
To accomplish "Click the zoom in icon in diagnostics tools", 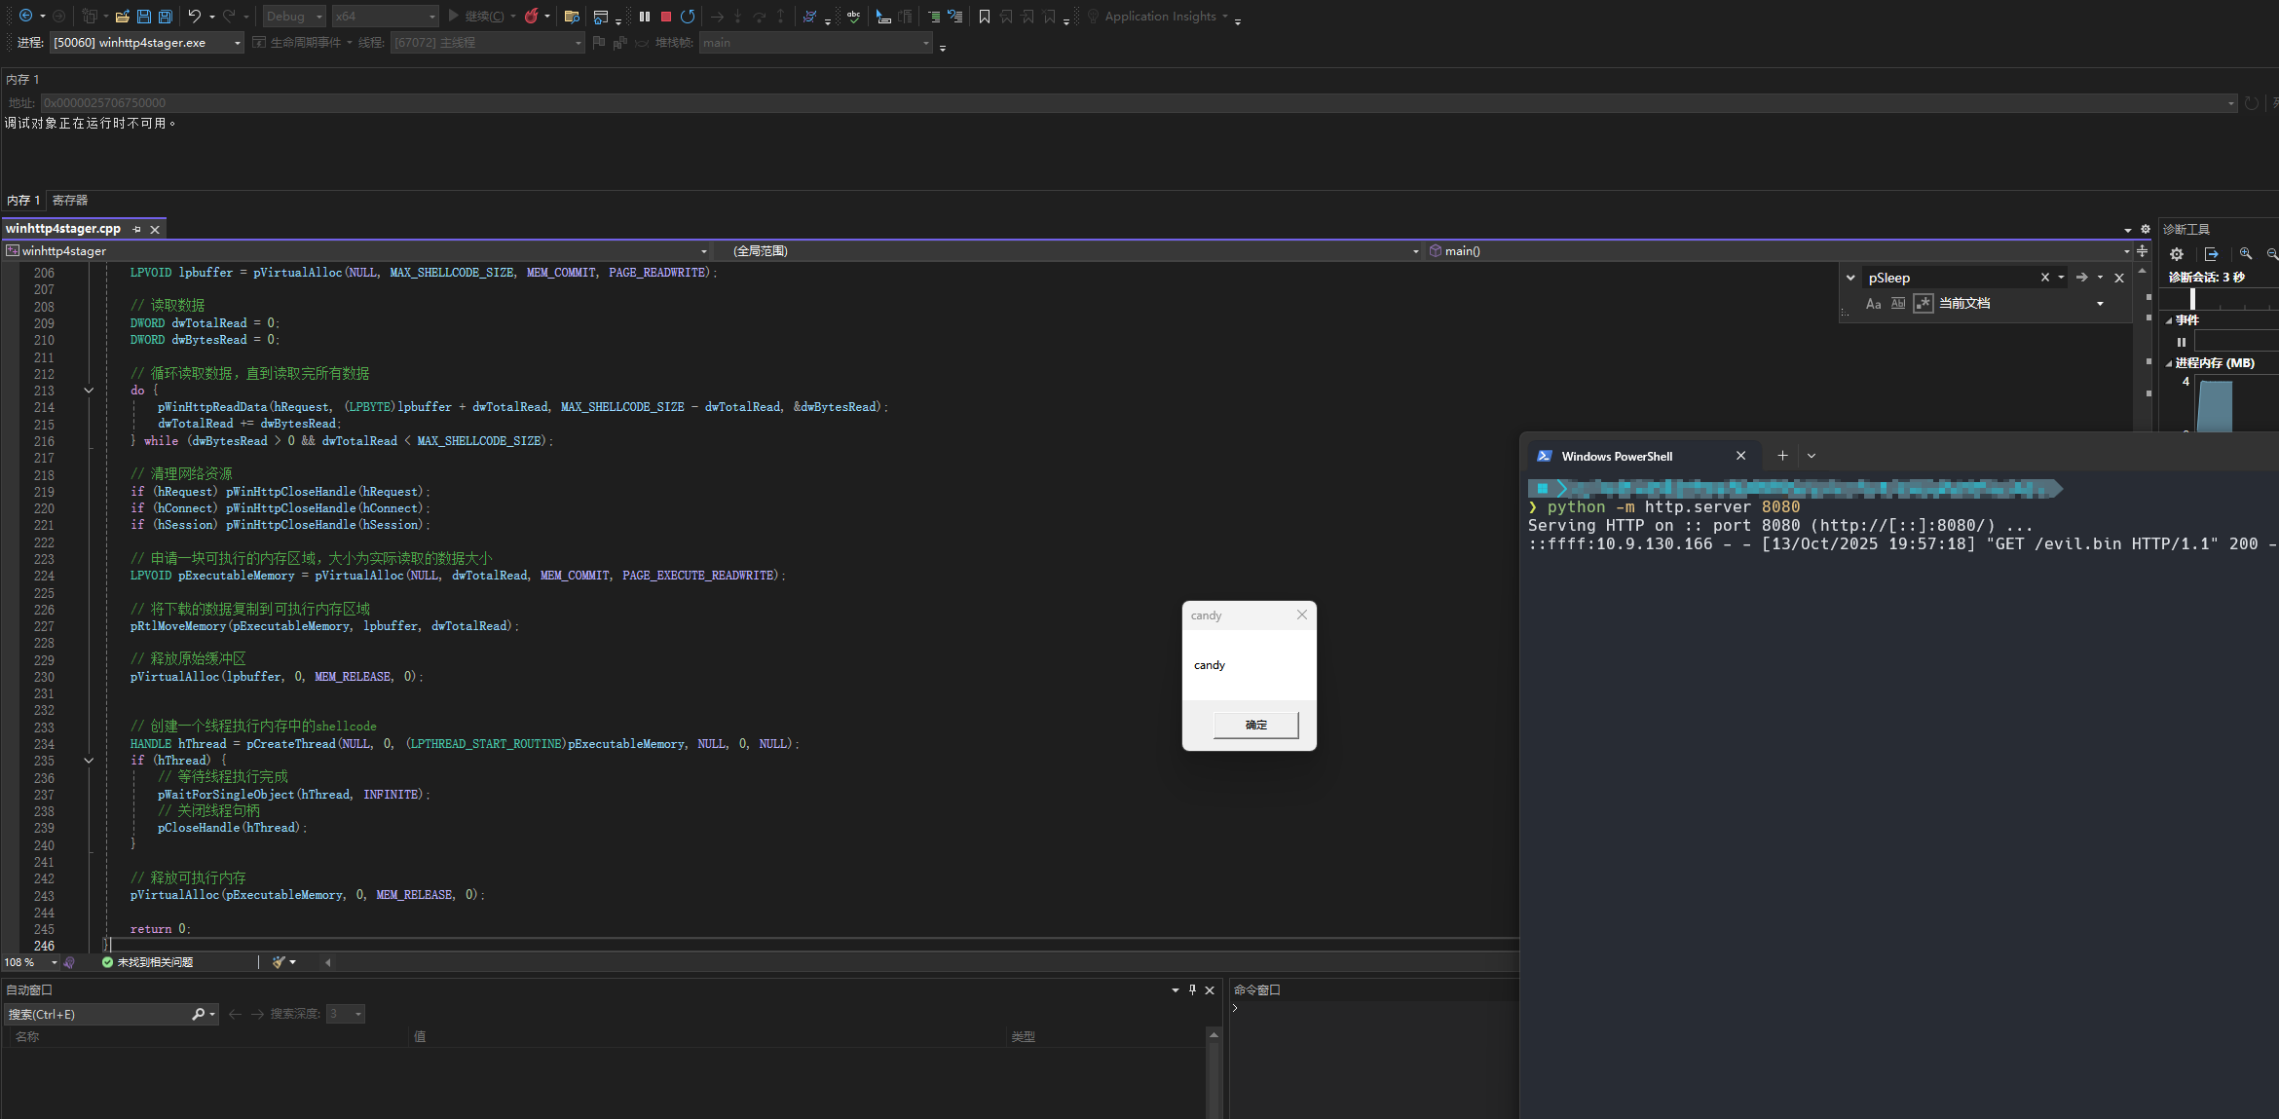I will point(2246,254).
